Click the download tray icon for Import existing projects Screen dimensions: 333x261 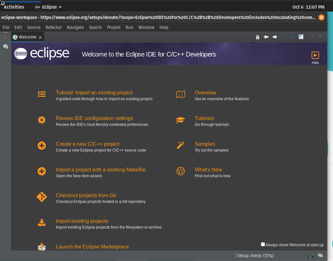pos(42,222)
